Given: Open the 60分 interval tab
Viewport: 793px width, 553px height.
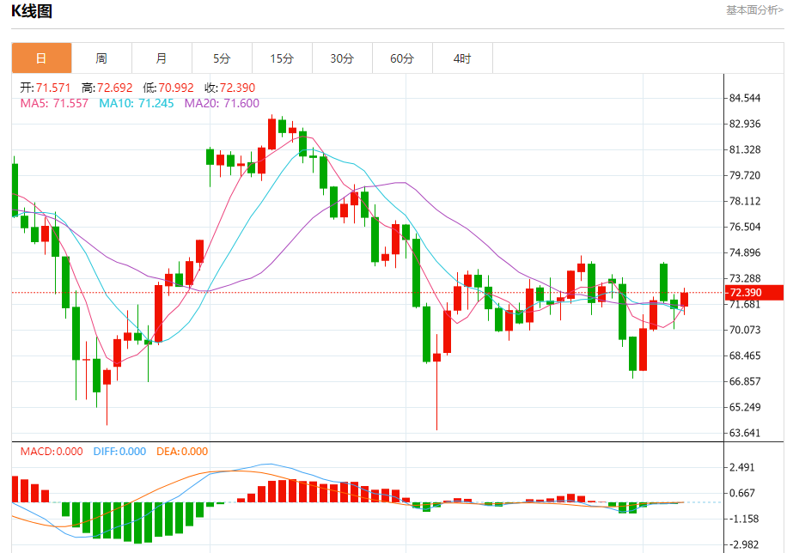Looking at the screenshot, I should [x=403, y=58].
